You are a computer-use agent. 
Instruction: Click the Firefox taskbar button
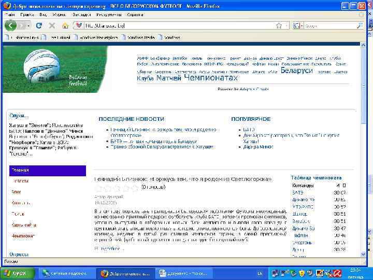[x=125, y=274]
